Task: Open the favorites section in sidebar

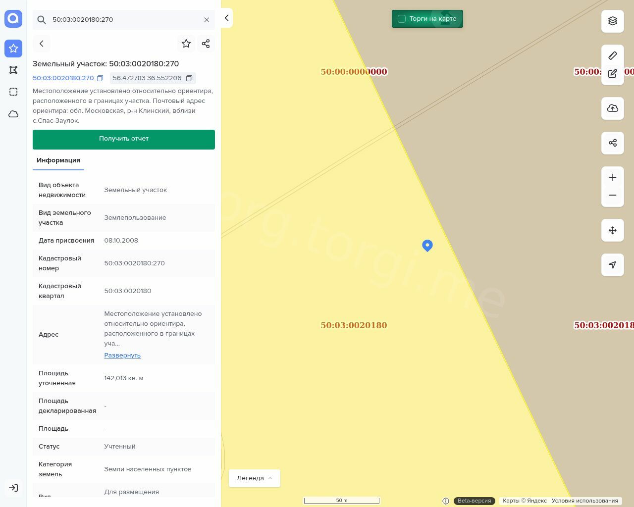Action: coord(13,49)
